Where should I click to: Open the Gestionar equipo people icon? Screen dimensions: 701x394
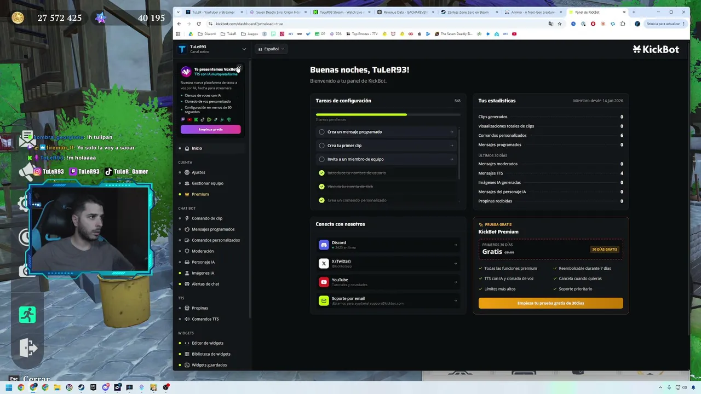point(187,183)
